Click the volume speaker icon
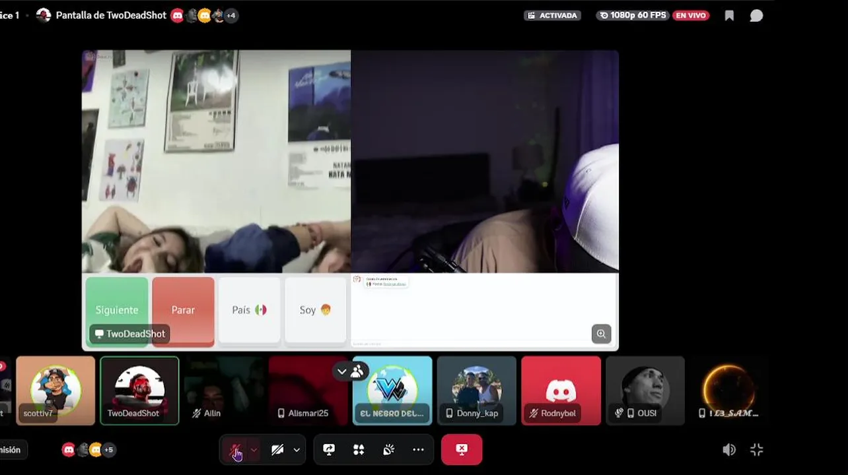The height and width of the screenshot is (475, 848). click(x=729, y=450)
